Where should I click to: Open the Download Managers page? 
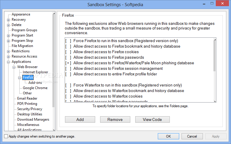(33, 119)
